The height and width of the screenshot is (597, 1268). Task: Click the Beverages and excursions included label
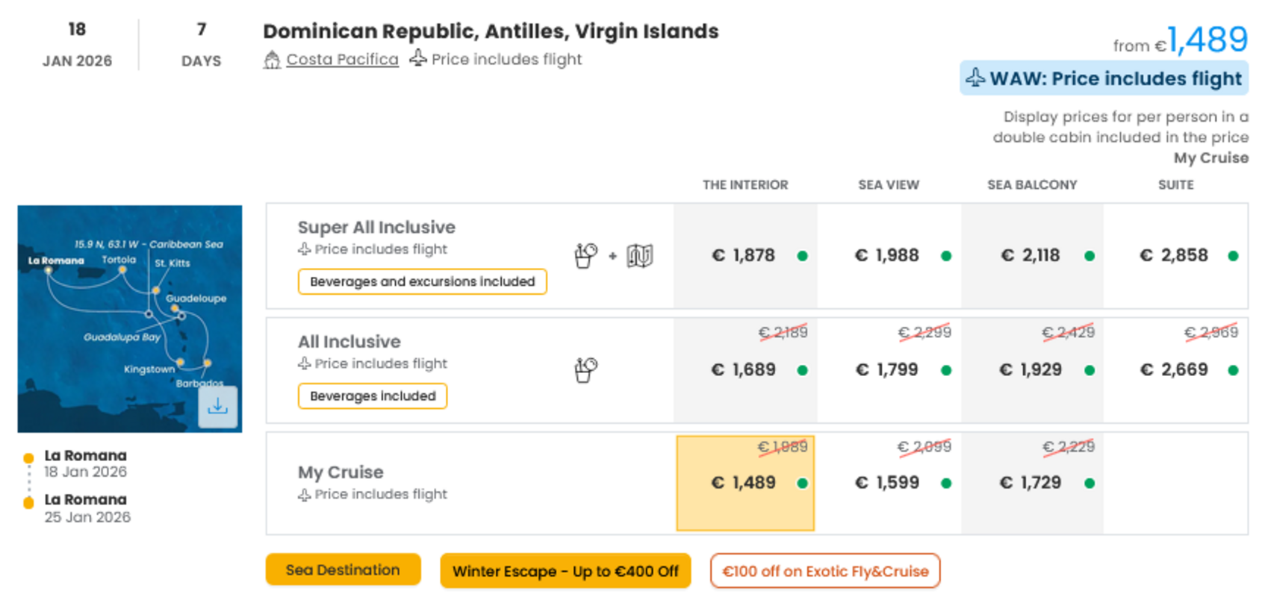[x=423, y=281]
